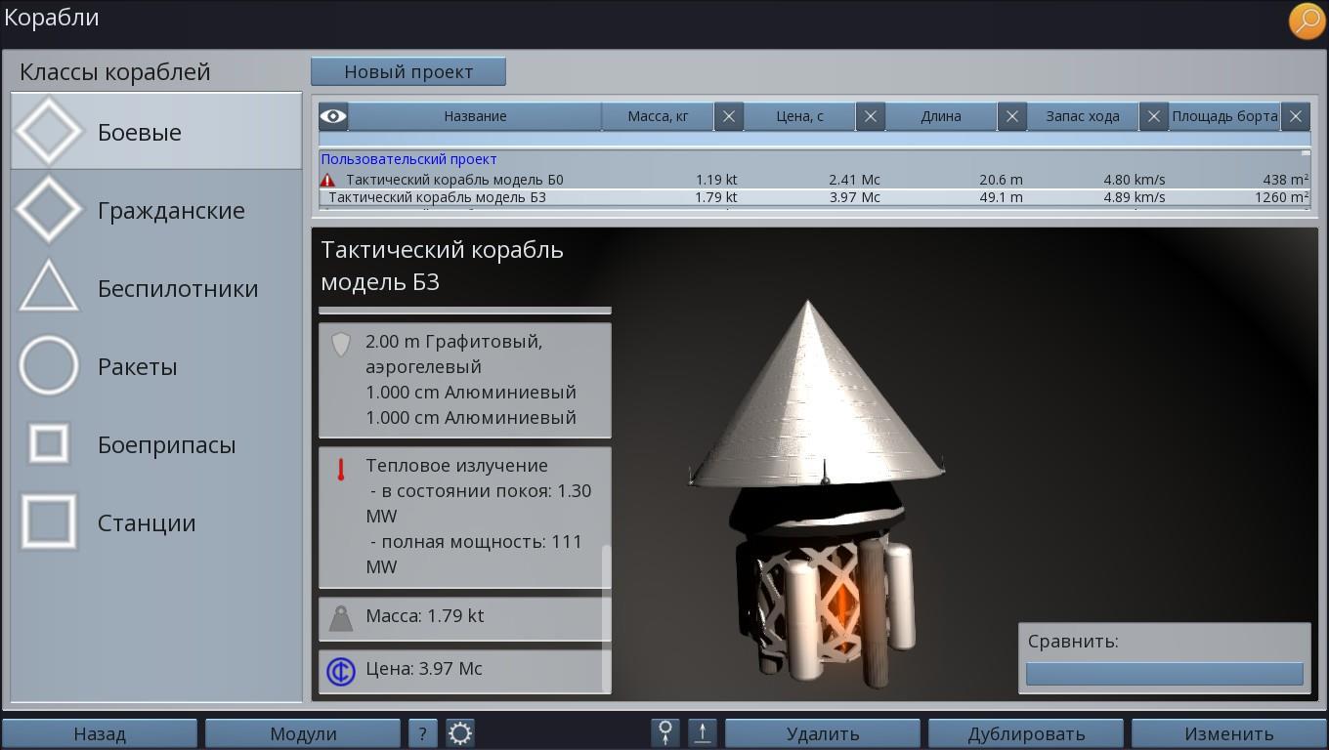Screen dimensions: 1329x750
Task: Sort by Название column header
Action: (475, 116)
